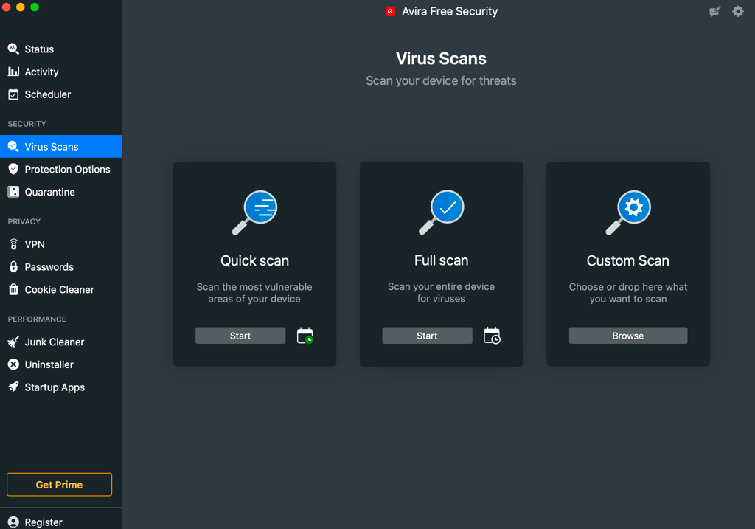Click the Quick scan card title

(254, 260)
